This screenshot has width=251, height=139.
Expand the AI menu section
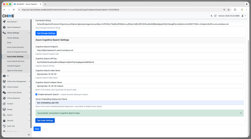click(29, 76)
